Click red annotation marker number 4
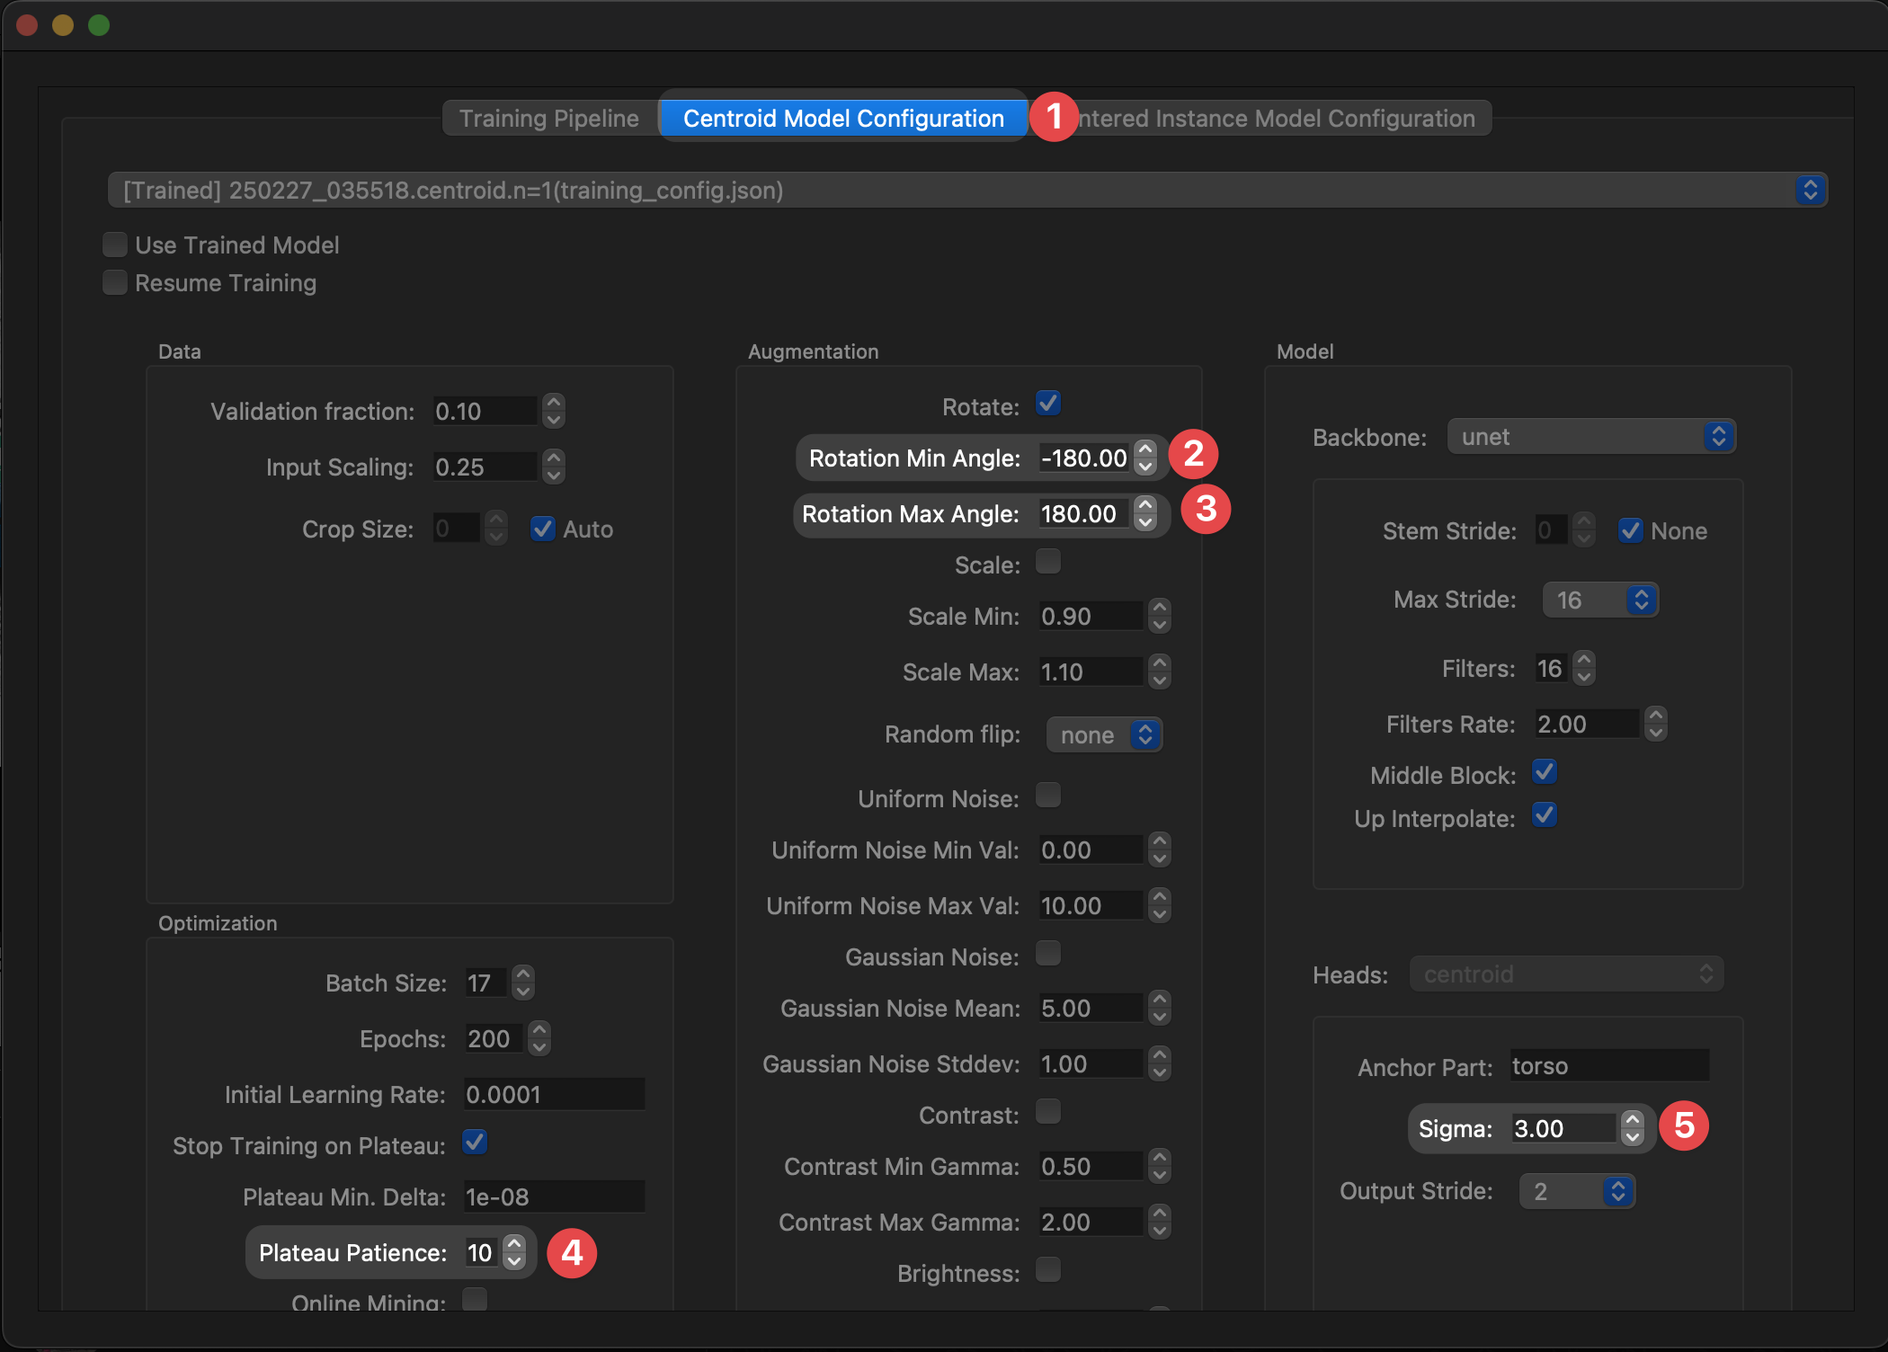1888x1352 pixels. 572,1252
